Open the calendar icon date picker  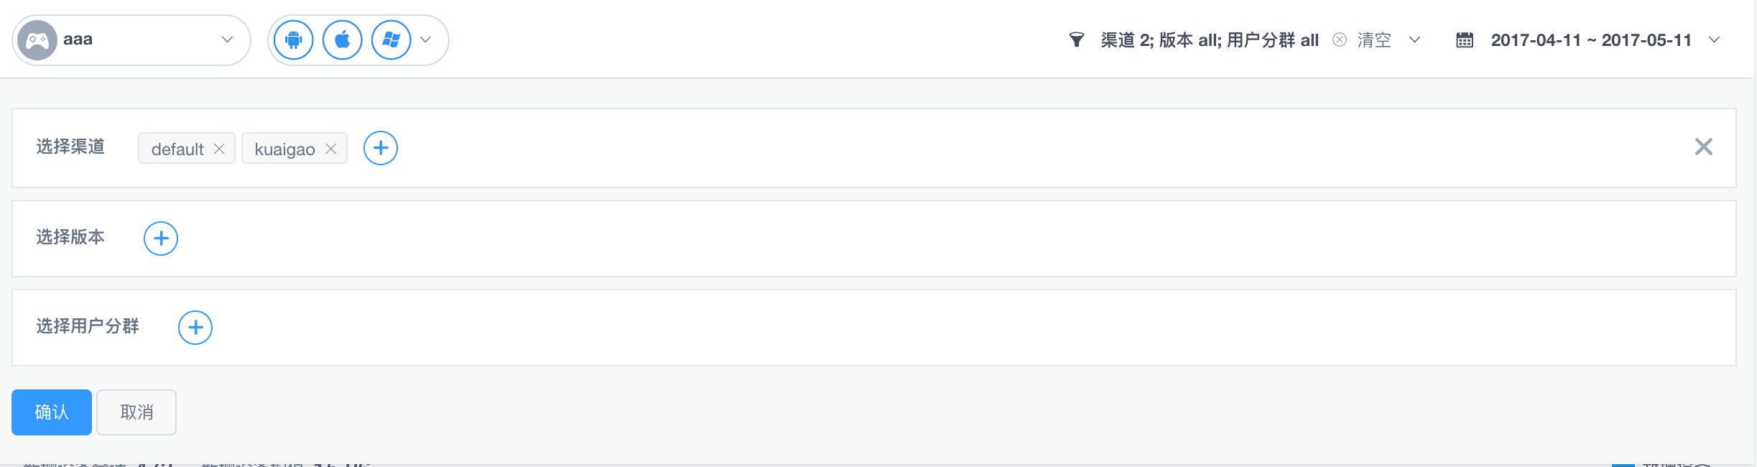(1465, 40)
